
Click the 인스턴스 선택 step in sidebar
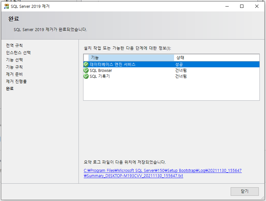pos(18,53)
